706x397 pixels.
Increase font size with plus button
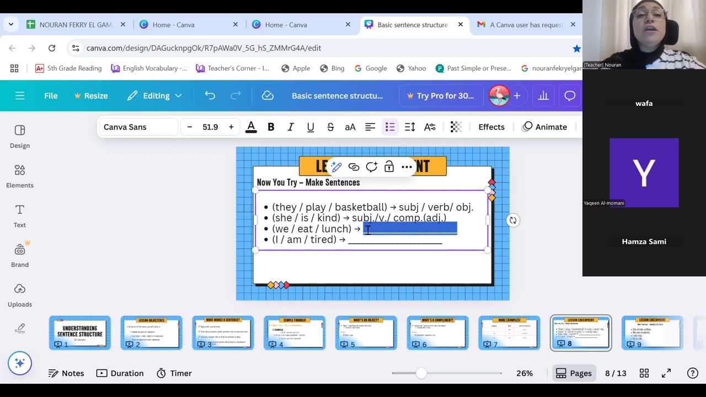click(x=231, y=127)
